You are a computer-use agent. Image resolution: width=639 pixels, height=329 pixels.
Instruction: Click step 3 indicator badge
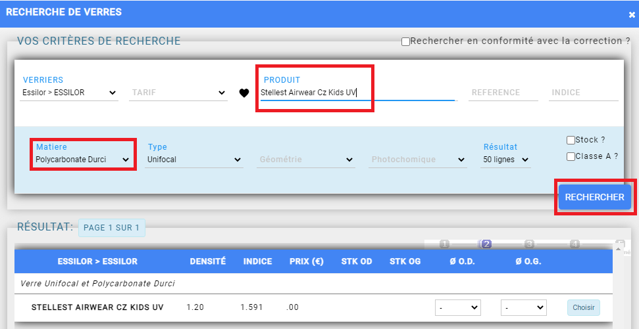click(529, 244)
